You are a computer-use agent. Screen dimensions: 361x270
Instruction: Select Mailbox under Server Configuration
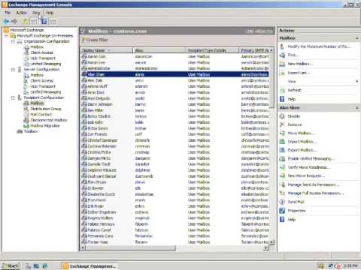pyautogui.click(x=37, y=75)
